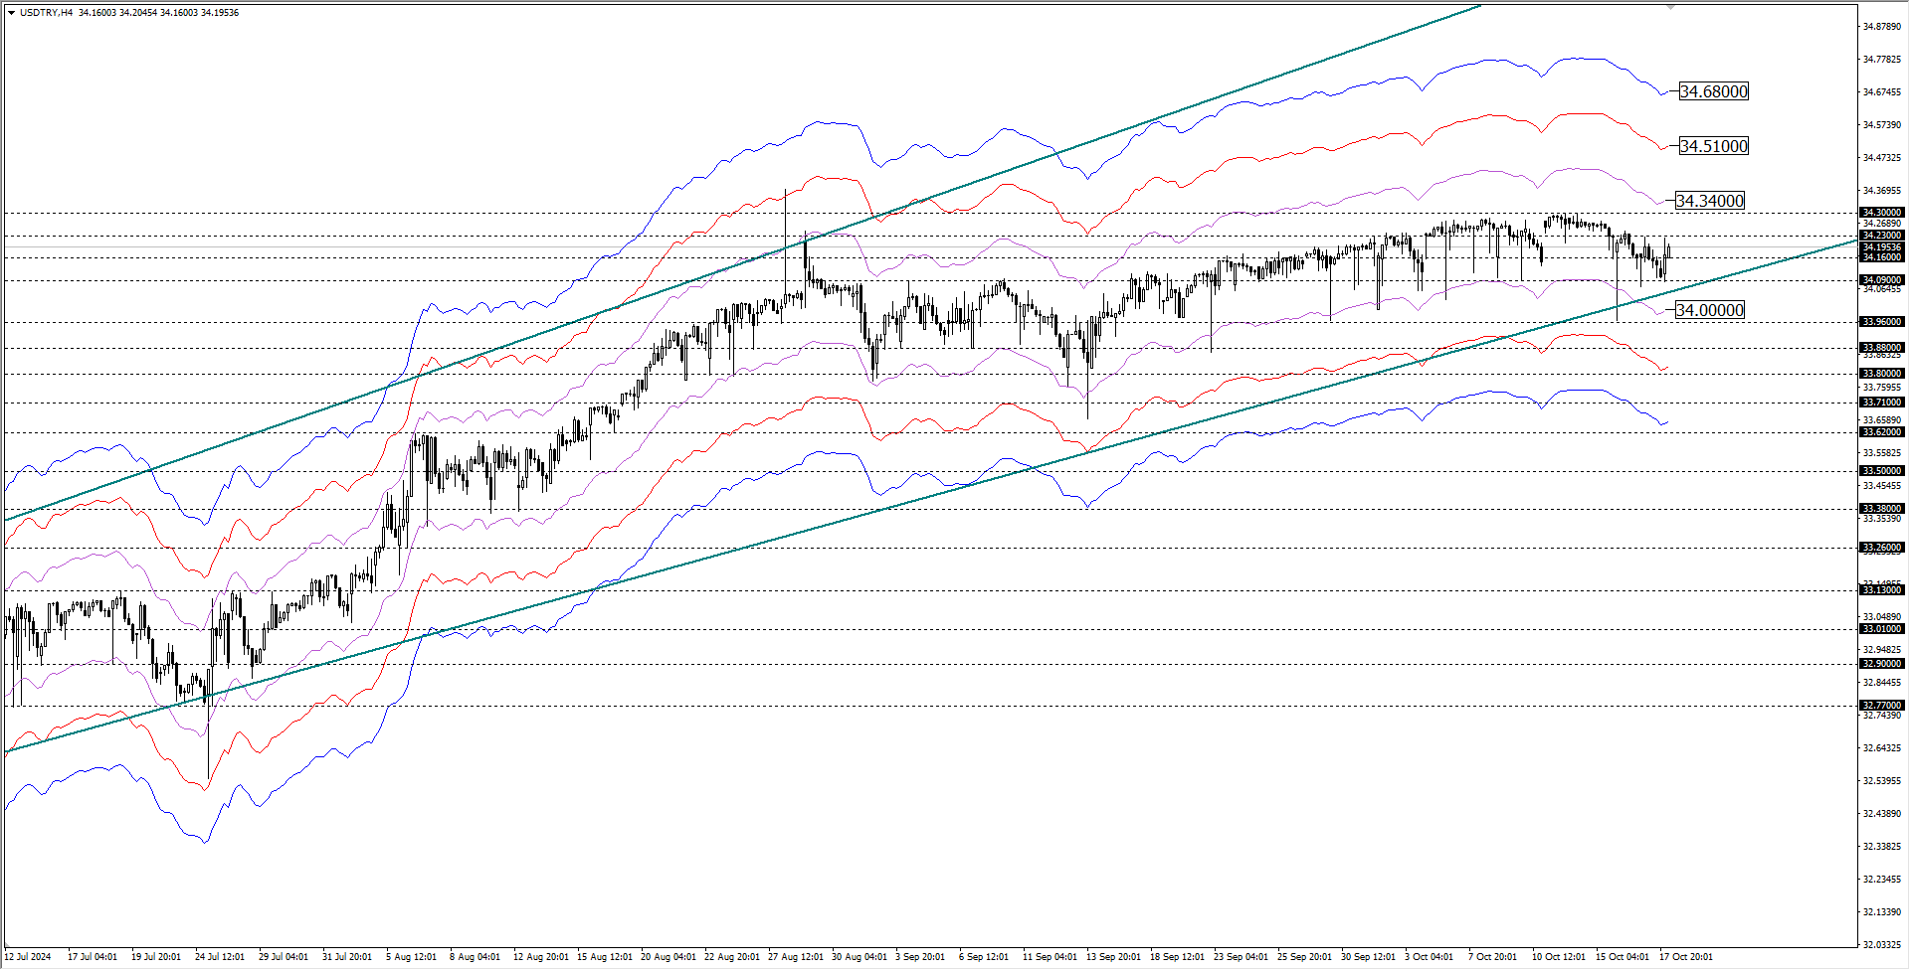Select the 34.34000 price label box
Viewport: 1910px width, 970px height.
[x=1709, y=201]
